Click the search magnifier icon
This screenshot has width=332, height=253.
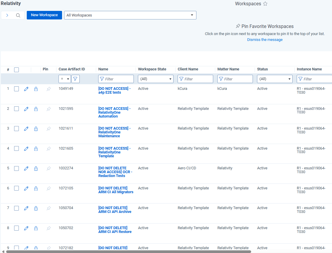(18, 15)
